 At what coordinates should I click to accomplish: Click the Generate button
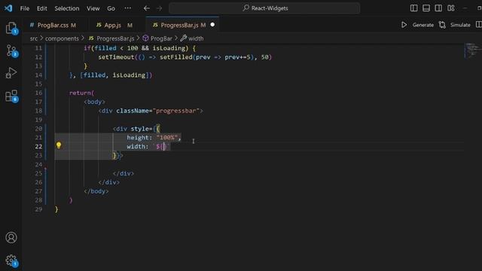pyautogui.click(x=423, y=25)
